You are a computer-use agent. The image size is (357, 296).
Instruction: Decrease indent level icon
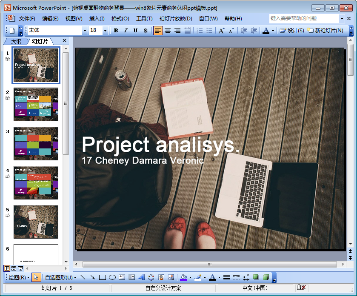coord(244,31)
